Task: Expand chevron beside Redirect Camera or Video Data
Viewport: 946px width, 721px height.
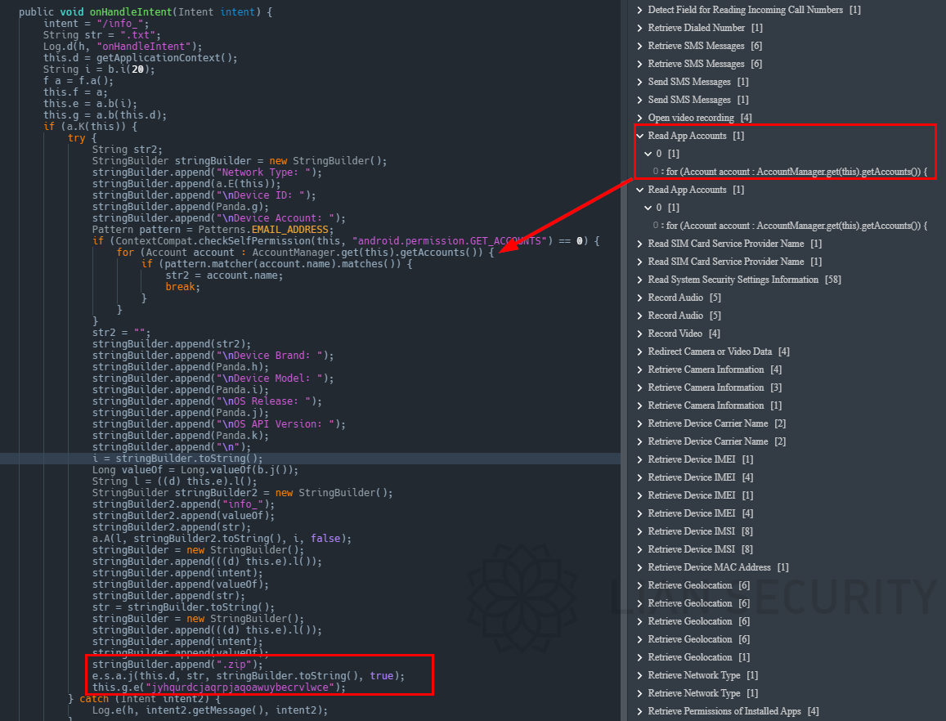Action: pyautogui.click(x=640, y=352)
